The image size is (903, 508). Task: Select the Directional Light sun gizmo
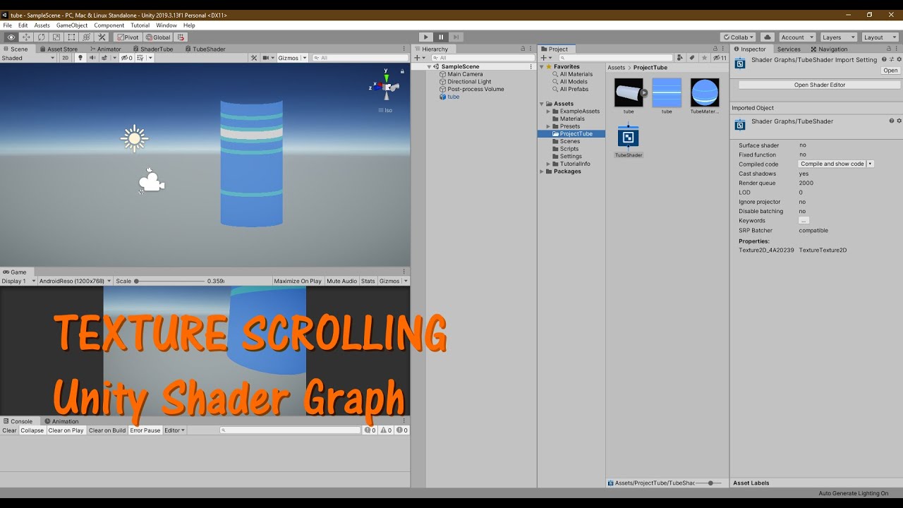(x=134, y=138)
